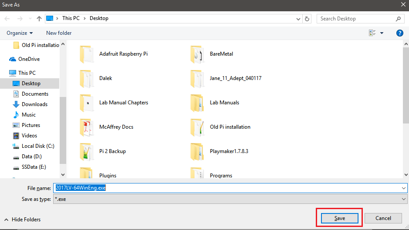The width and height of the screenshot is (409, 230).
Task: Select the Playmaker1.7.8.3 folder
Action: 229,151
